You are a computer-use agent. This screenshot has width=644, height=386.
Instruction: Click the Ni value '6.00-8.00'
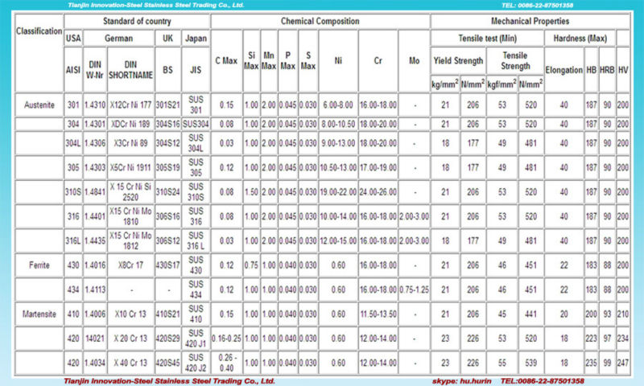coord(338,105)
